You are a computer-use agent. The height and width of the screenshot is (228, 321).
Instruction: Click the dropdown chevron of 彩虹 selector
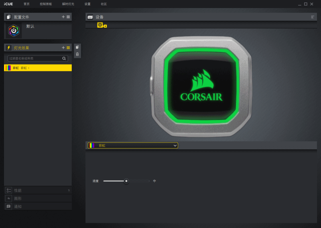[x=175, y=145]
